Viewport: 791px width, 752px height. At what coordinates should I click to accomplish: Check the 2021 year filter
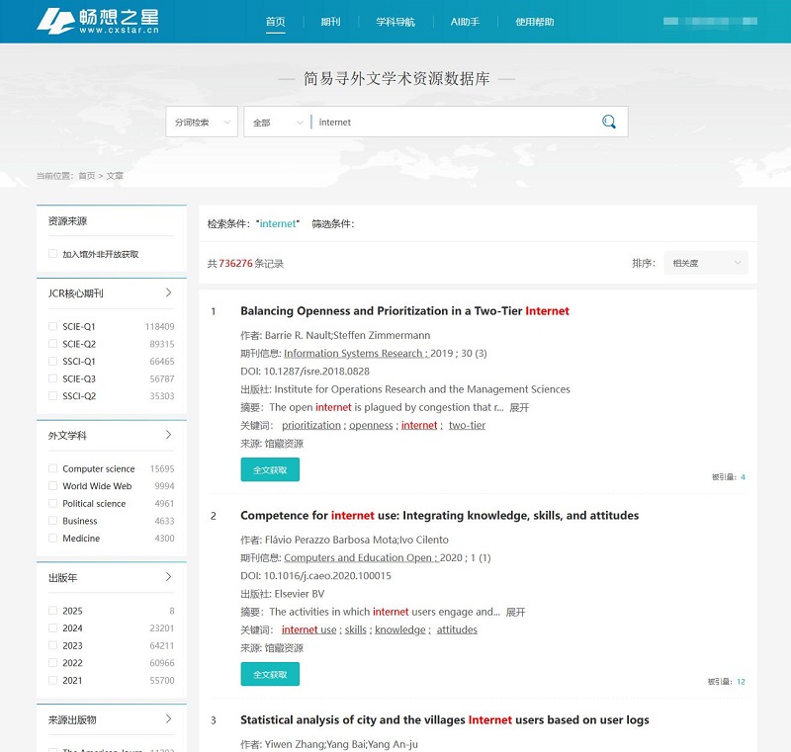point(52,680)
